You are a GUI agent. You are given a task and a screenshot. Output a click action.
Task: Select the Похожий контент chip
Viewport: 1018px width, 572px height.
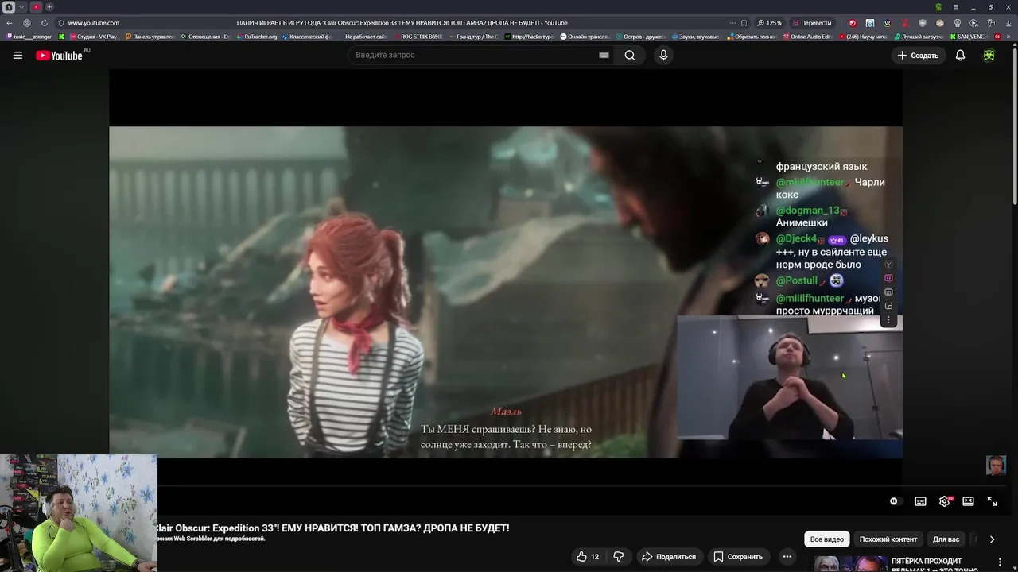(888, 539)
